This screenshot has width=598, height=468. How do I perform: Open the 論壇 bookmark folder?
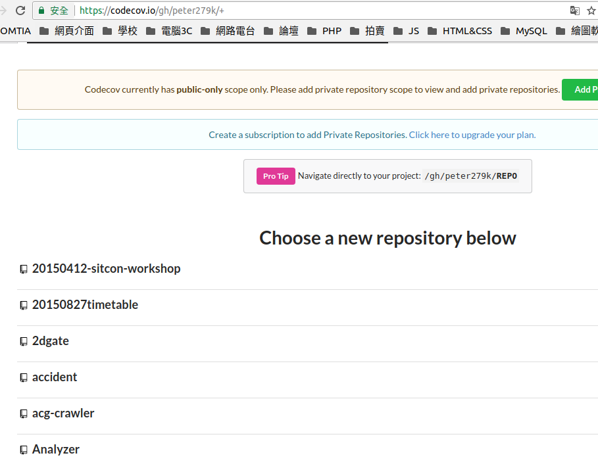tap(282, 31)
